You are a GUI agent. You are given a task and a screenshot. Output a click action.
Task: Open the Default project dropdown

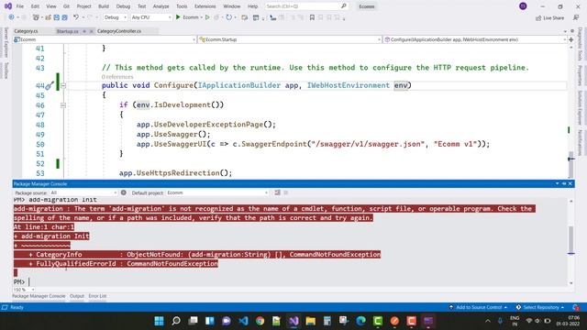click(217, 192)
